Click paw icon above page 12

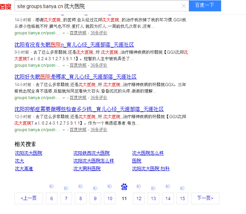click(x=139, y=186)
